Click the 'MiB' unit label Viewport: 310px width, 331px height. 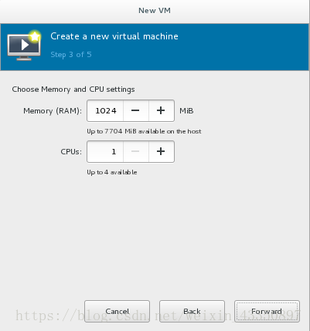(x=186, y=111)
